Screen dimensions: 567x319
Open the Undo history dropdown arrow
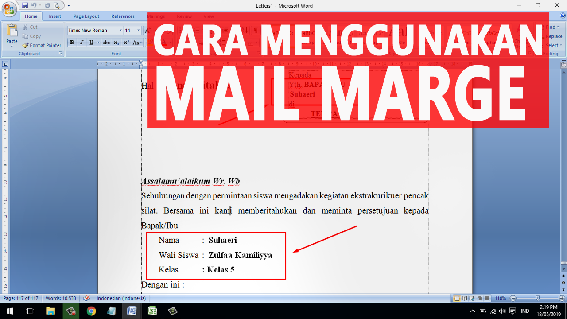[40, 6]
